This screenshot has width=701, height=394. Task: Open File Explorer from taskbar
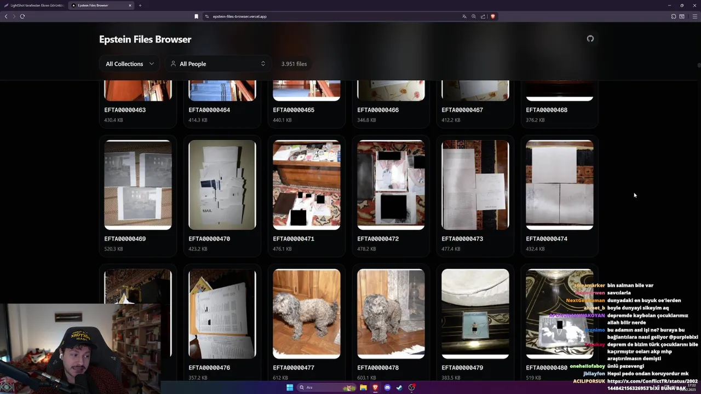(363, 387)
